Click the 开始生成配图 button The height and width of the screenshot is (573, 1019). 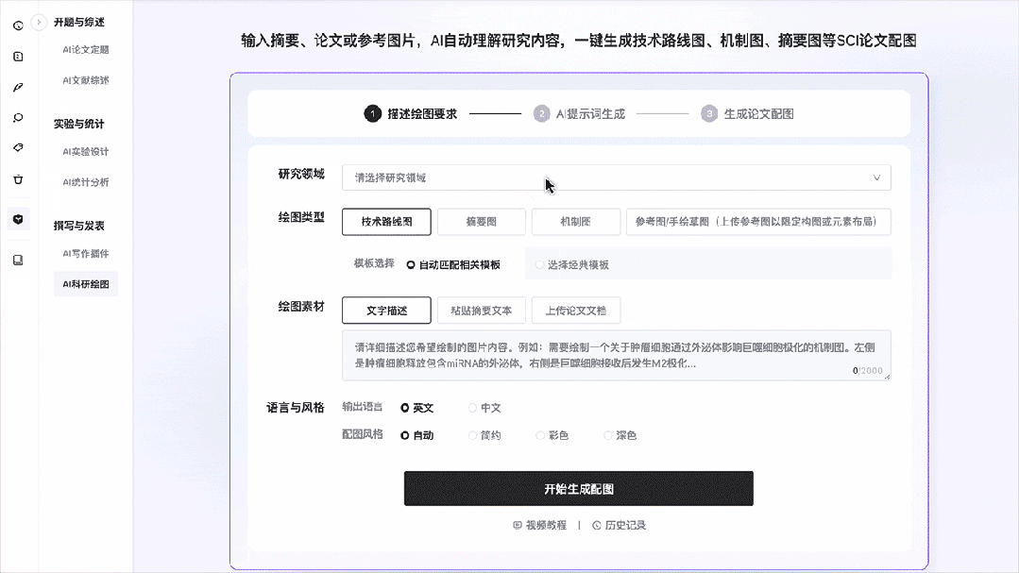tap(578, 489)
